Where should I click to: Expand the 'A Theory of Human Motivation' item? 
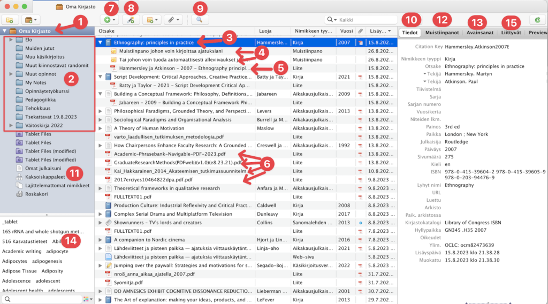(x=101, y=128)
